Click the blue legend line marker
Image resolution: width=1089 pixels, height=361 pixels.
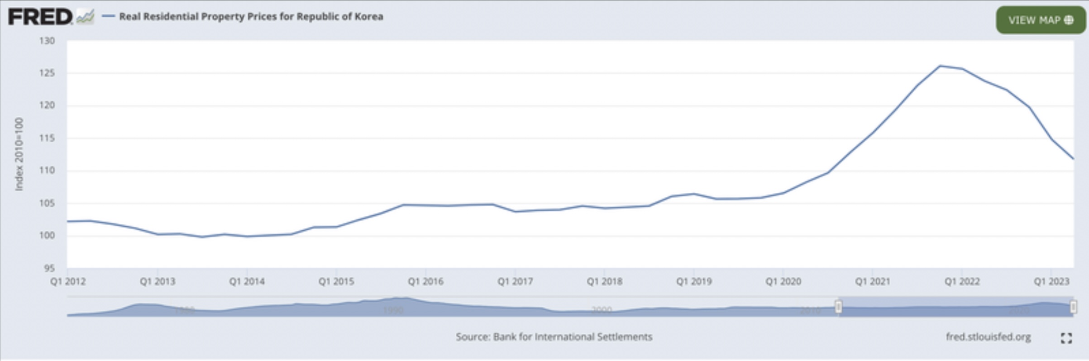pyautogui.click(x=108, y=17)
